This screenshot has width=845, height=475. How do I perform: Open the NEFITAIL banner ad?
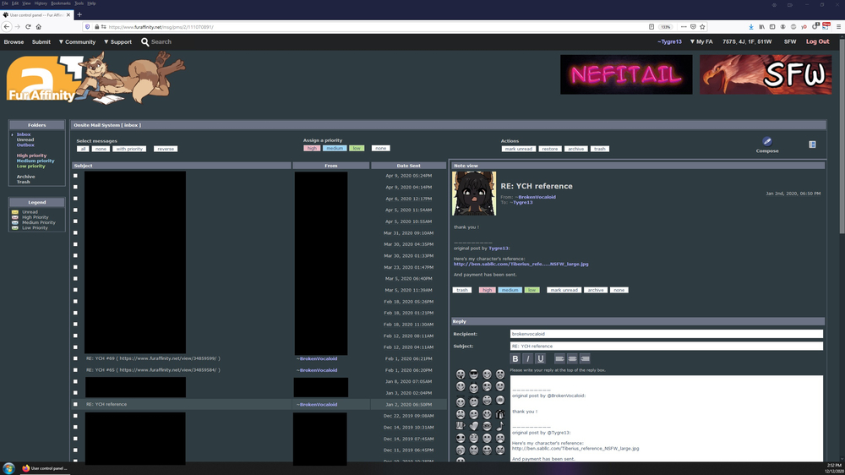[x=626, y=74]
